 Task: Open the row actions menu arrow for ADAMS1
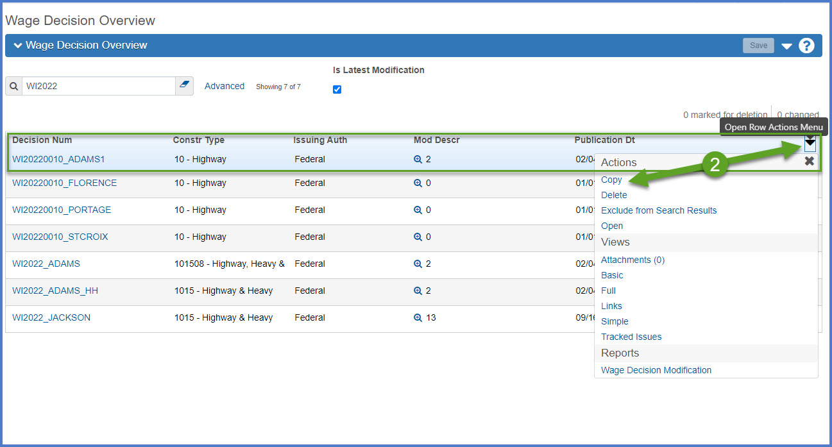pos(810,142)
